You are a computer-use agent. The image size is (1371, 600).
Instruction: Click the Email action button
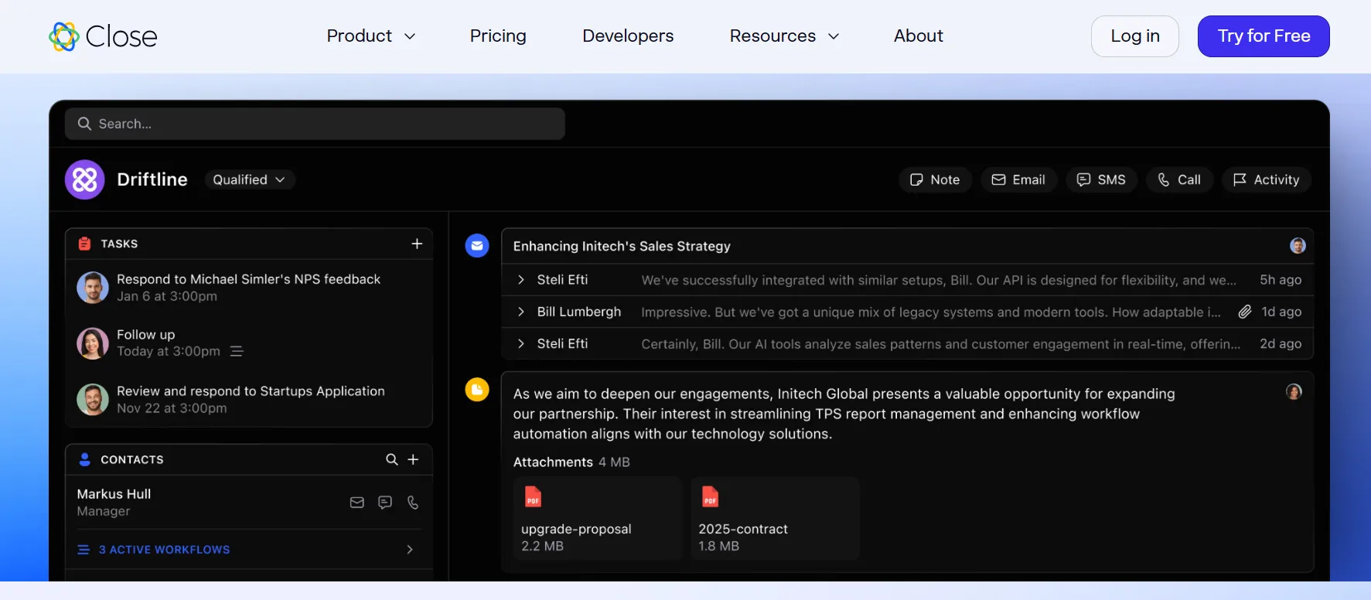point(1018,179)
